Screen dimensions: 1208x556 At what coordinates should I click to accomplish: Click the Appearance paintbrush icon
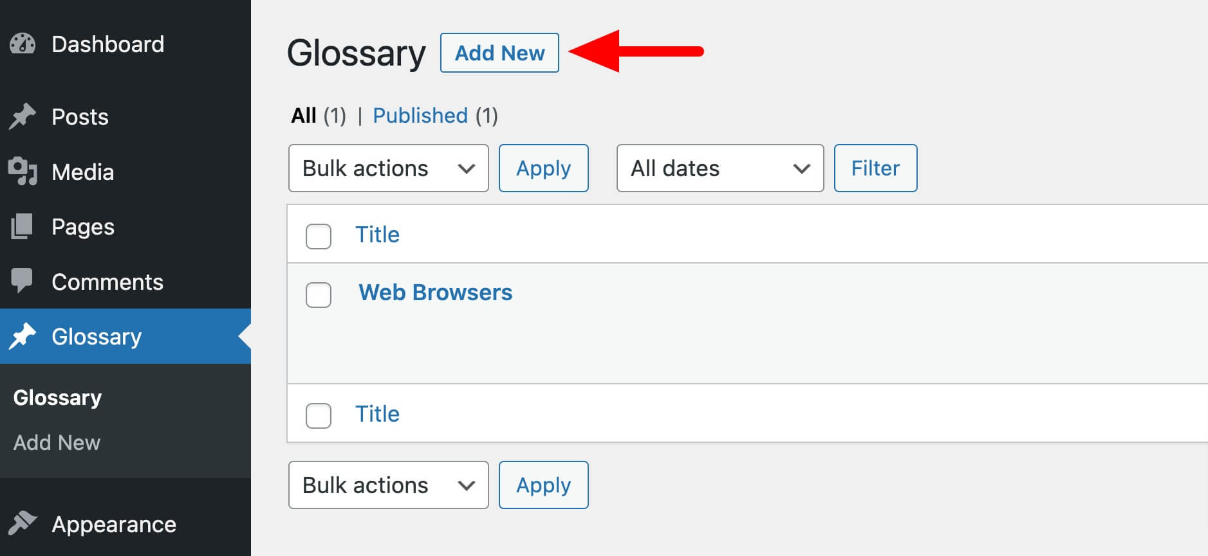point(23,524)
